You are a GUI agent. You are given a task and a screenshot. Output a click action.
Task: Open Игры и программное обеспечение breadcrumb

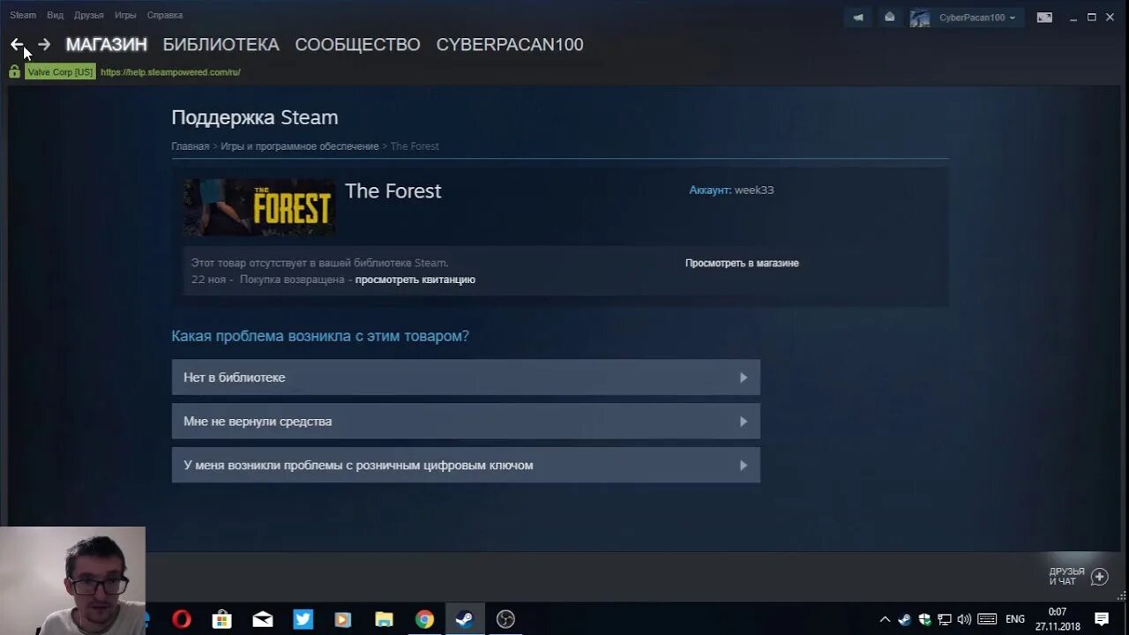coord(300,146)
